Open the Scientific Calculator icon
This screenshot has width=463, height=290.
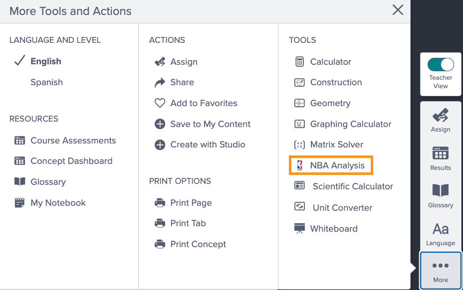(x=299, y=186)
